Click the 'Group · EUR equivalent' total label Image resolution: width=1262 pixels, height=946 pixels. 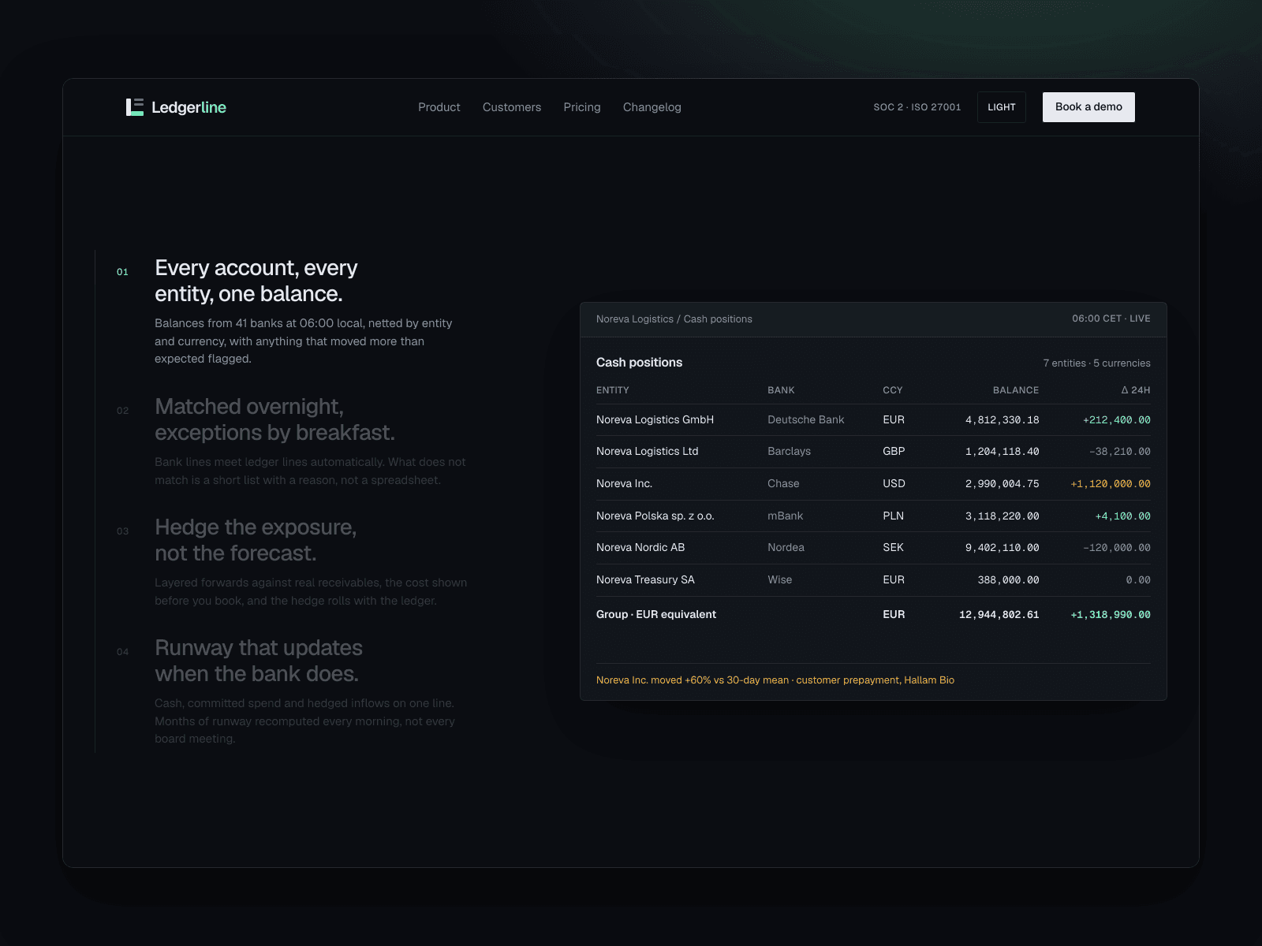656,615
